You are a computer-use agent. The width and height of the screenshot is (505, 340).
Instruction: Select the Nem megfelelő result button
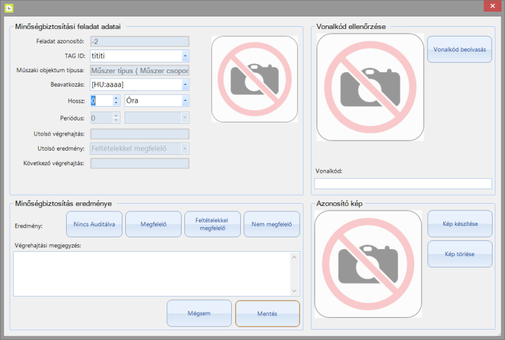pos(272,224)
